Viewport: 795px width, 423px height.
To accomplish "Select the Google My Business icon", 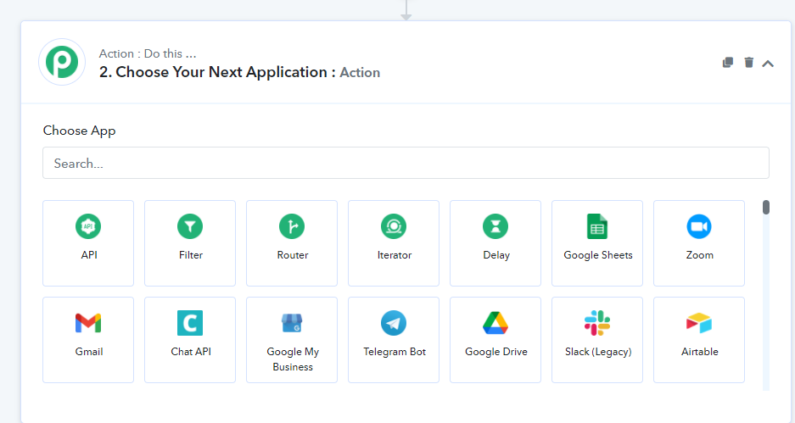I will (x=292, y=323).
